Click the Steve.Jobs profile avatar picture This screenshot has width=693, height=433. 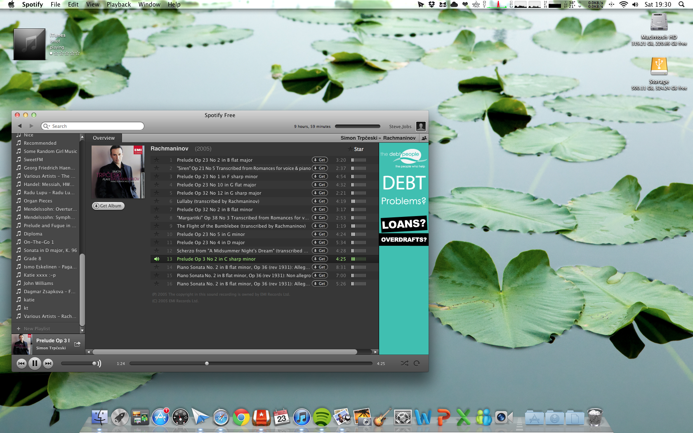pos(421,126)
